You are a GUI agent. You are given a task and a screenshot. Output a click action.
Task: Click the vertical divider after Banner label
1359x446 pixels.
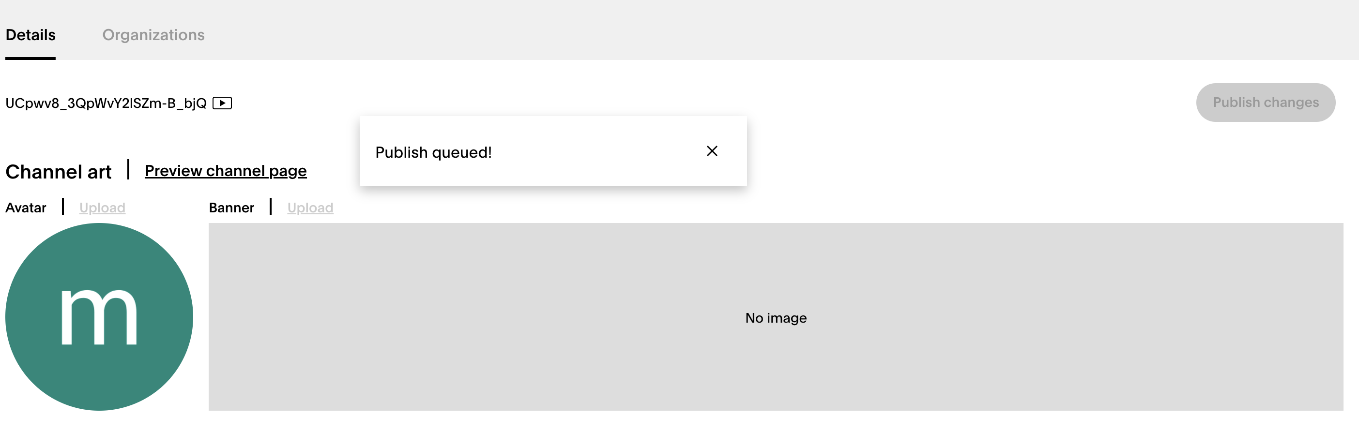point(271,207)
